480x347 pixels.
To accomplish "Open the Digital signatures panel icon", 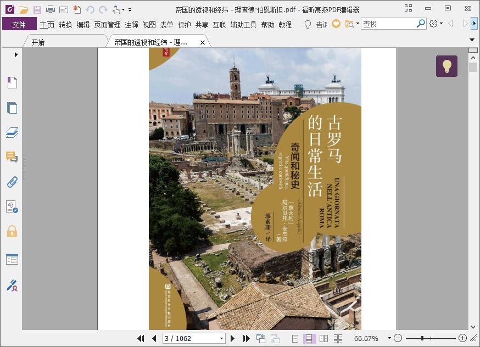I will [12, 207].
